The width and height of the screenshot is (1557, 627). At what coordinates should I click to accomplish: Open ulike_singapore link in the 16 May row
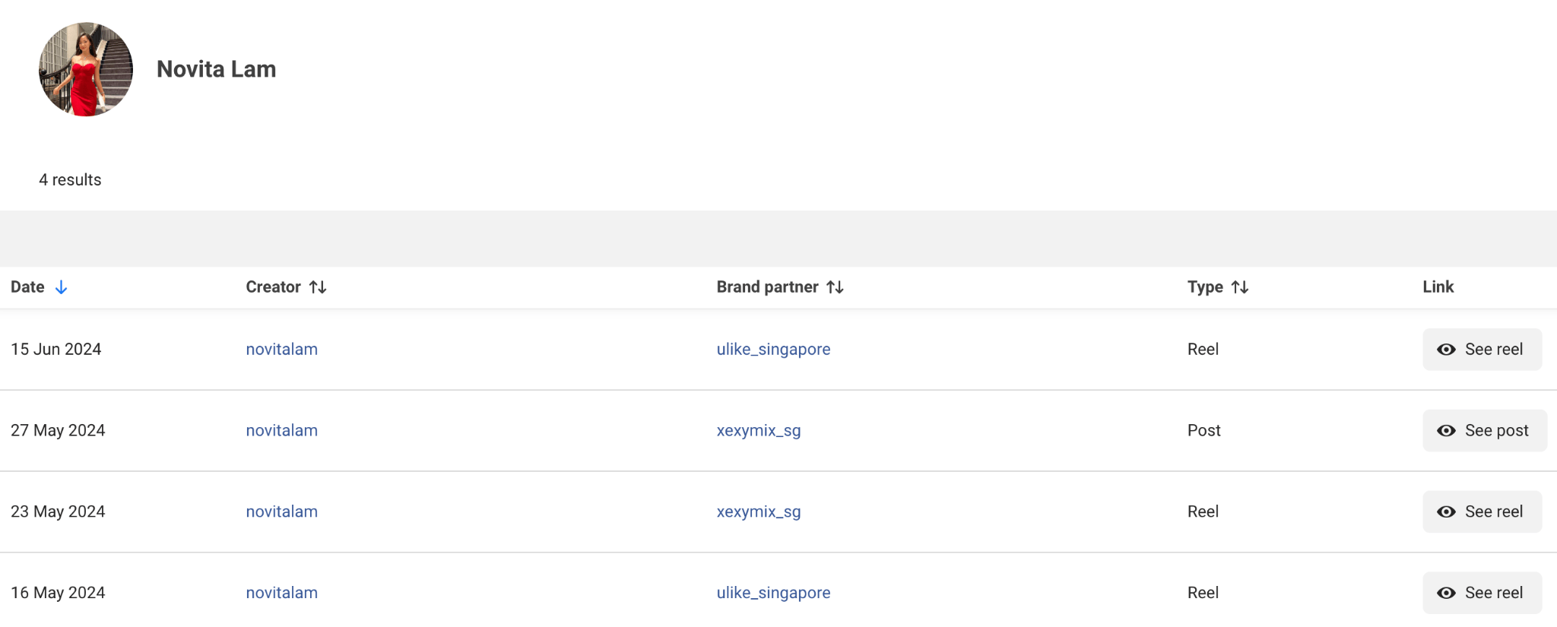[x=773, y=593]
